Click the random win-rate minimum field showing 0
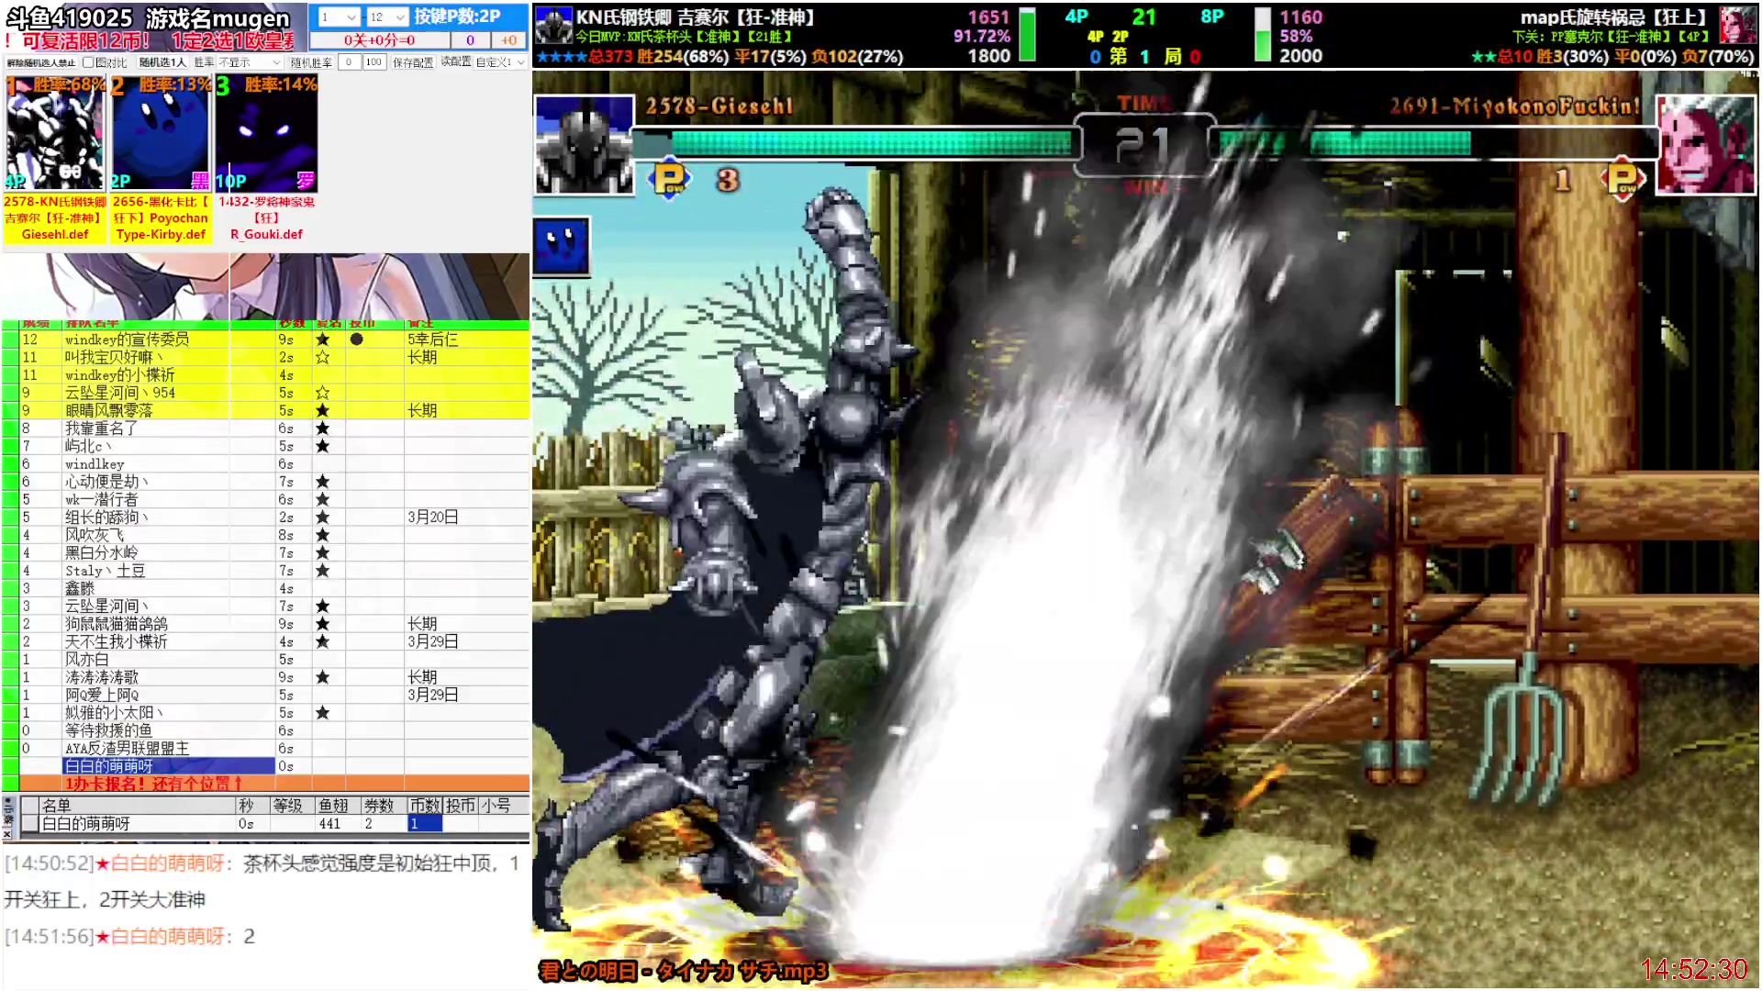 [349, 62]
